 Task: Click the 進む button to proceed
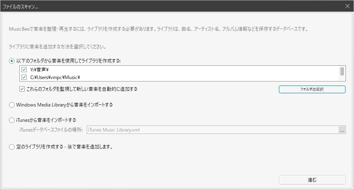312,180
